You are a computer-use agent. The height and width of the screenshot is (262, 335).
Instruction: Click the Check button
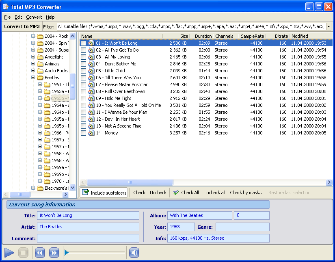(139, 193)
